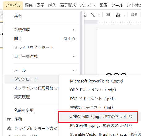Click the Drive shortcut icon

click(9, 128)
